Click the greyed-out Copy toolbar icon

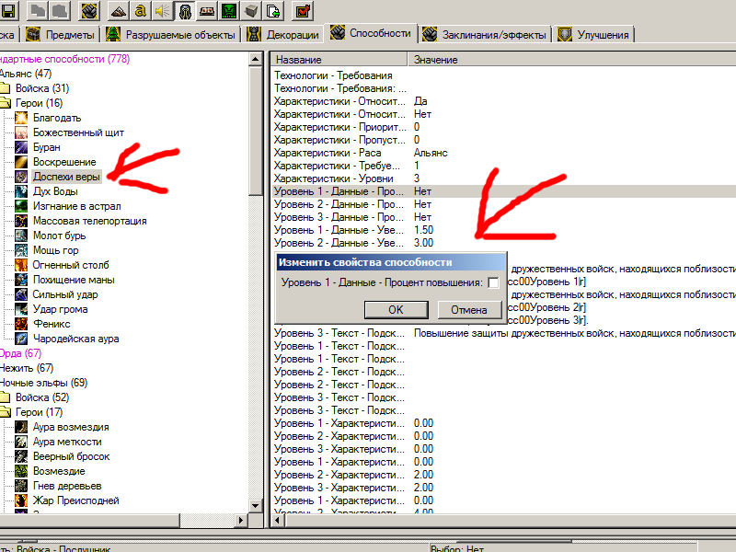[x=38, y=10]
